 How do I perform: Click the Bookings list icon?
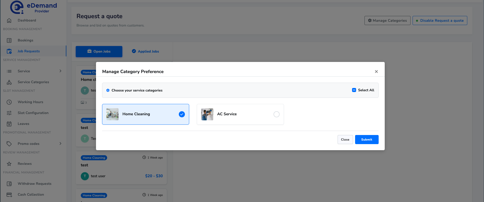pyautogui.click(x=9, y=40)
